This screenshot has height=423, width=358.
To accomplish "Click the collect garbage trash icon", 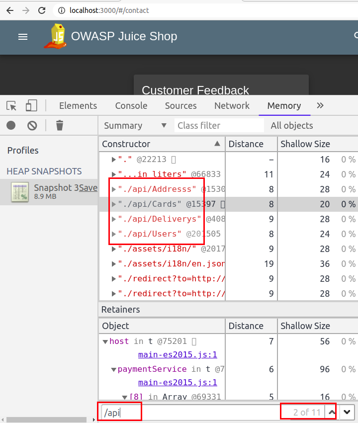I will [x=60, y=125].
